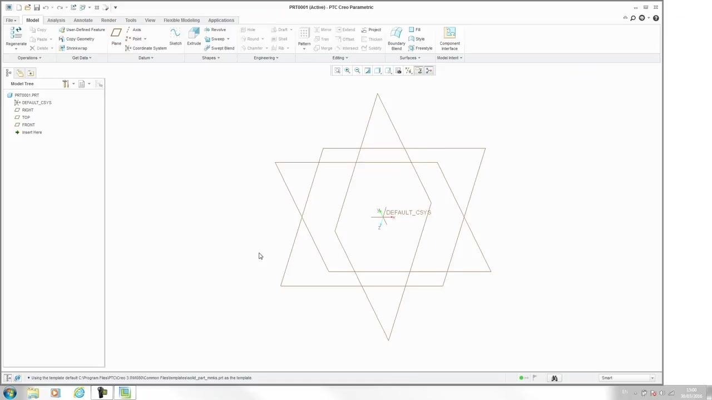Click the Zoom In icon
Viewport: 712px width, 400px height.
coord(347,71)
